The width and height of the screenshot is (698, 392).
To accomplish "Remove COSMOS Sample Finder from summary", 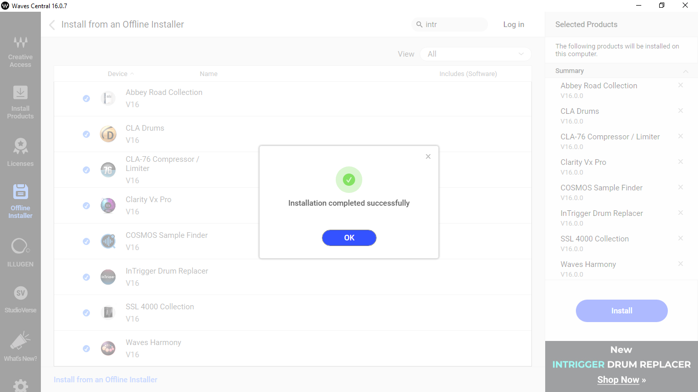I will 681,187.
